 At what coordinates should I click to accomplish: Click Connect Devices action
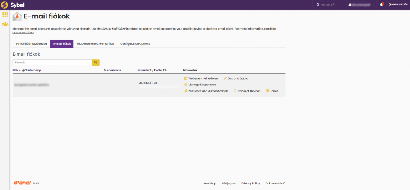pyautogui.click(x=247, y=91)
